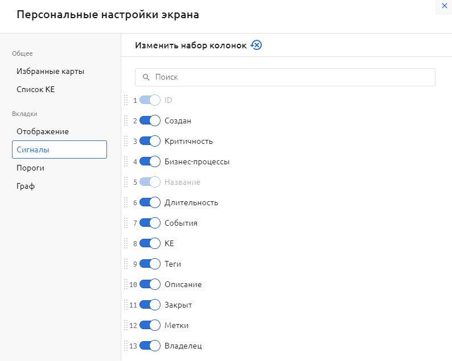
Task: Click the reset column set icon
Action: (x=256, y=45)
